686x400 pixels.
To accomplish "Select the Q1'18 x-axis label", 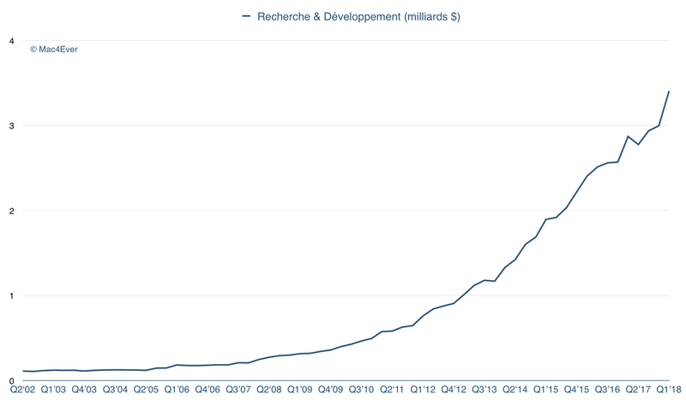I will [669, 390].
